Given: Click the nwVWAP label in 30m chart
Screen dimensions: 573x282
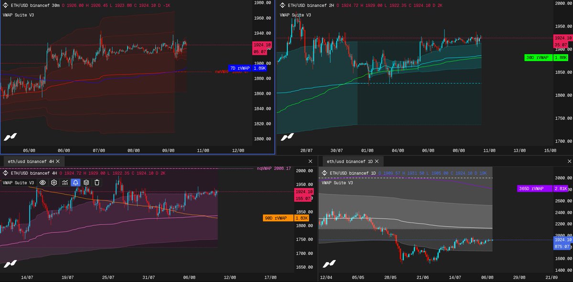Looking at the screenshot, I should (x=233, y=72).
